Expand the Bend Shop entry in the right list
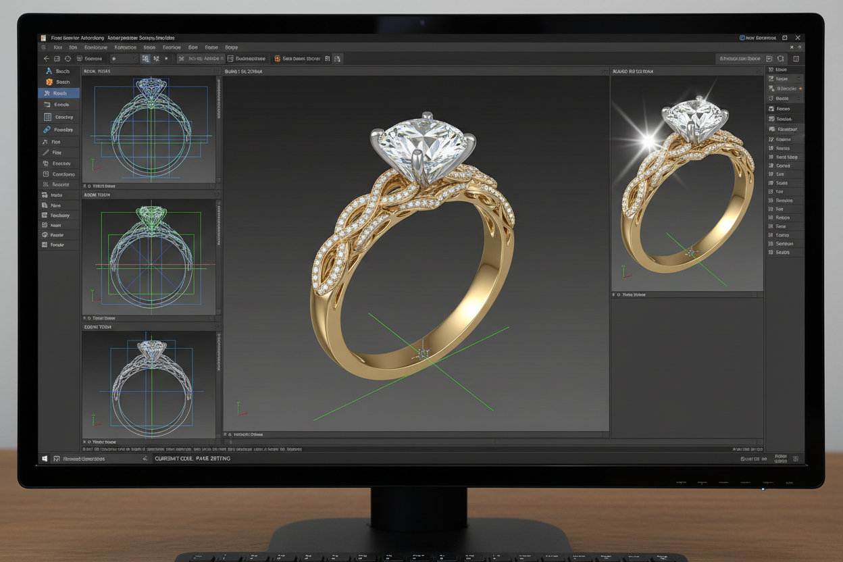The height and width of the screenshot is (562, 843). tap(786, 157)
